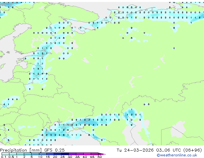
Task: Click the "(06+96)" forecast run text
Action: click(192, 150)
